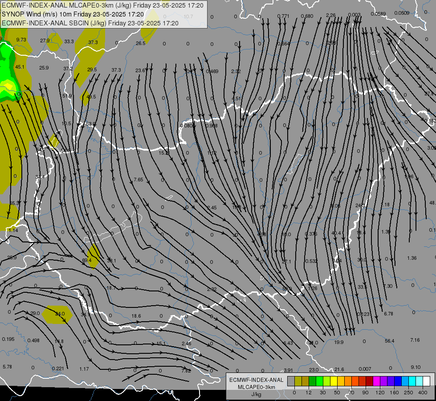Select the bright green legend swatch
Image resolution: width=436 pixels, height=401 pixels.
point(319,381)
